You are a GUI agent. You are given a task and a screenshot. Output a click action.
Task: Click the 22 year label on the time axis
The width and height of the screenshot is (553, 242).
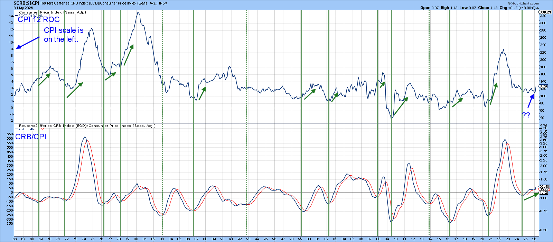tap(499, 239)
